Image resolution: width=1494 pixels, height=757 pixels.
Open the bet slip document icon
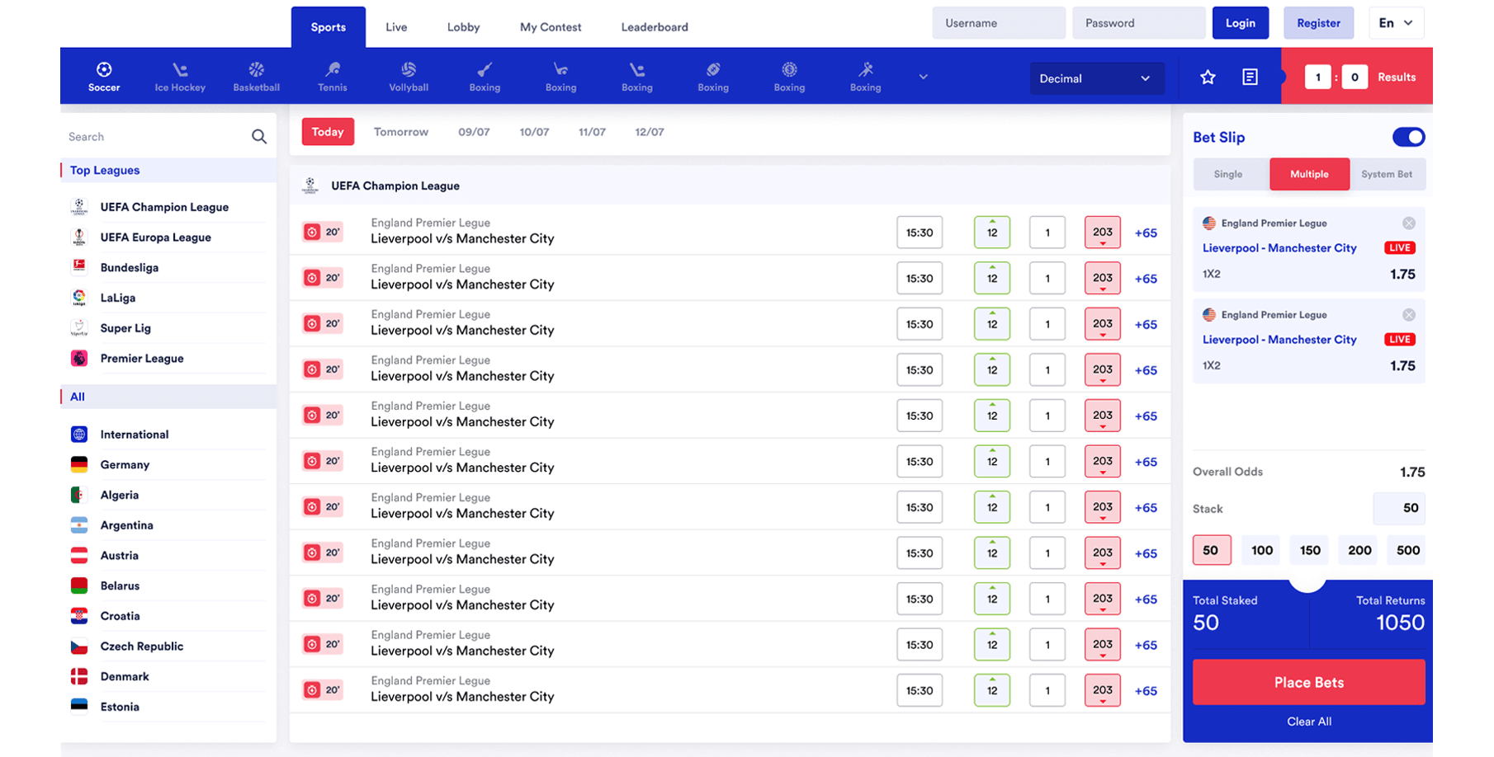pyautogui.click(x=1249, y=76)
